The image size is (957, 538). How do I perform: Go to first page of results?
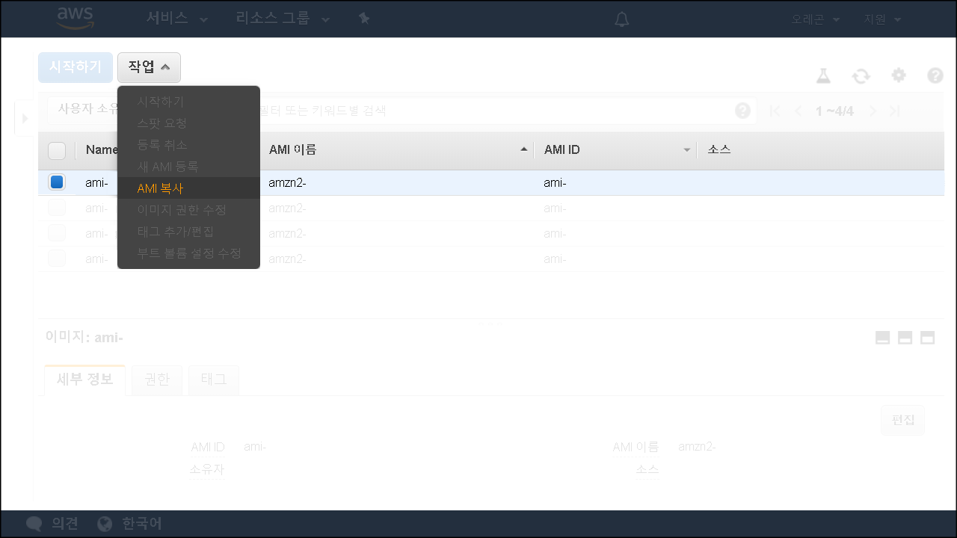(x=775, y=111)
